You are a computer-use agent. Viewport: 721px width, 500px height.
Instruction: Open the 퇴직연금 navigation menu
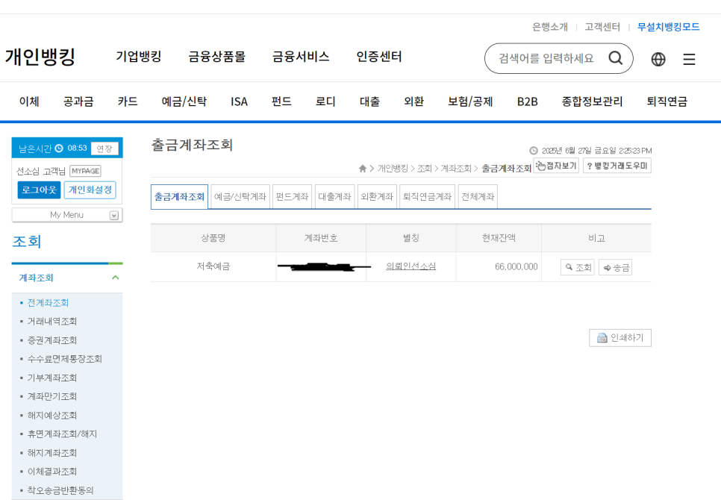pos(667,101)
